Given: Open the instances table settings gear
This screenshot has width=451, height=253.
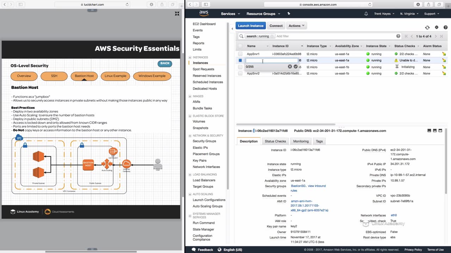Looking at the screenshot, I should click(x=437, y=27).
